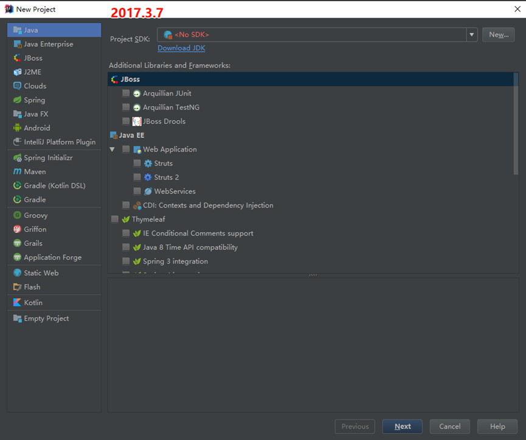Screen dimensions: 526x440
Task: Check the CDI Contexts and Dependency Injection box
Action: [x=126, y=205]
